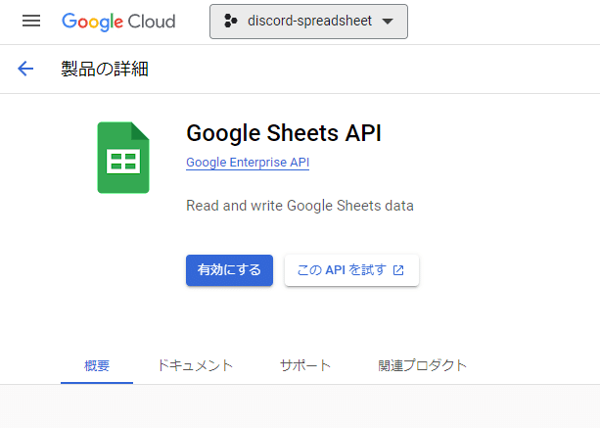Screen dimensions: 600x428
Task: Click the この API を試す button
Action: (351, 270)
